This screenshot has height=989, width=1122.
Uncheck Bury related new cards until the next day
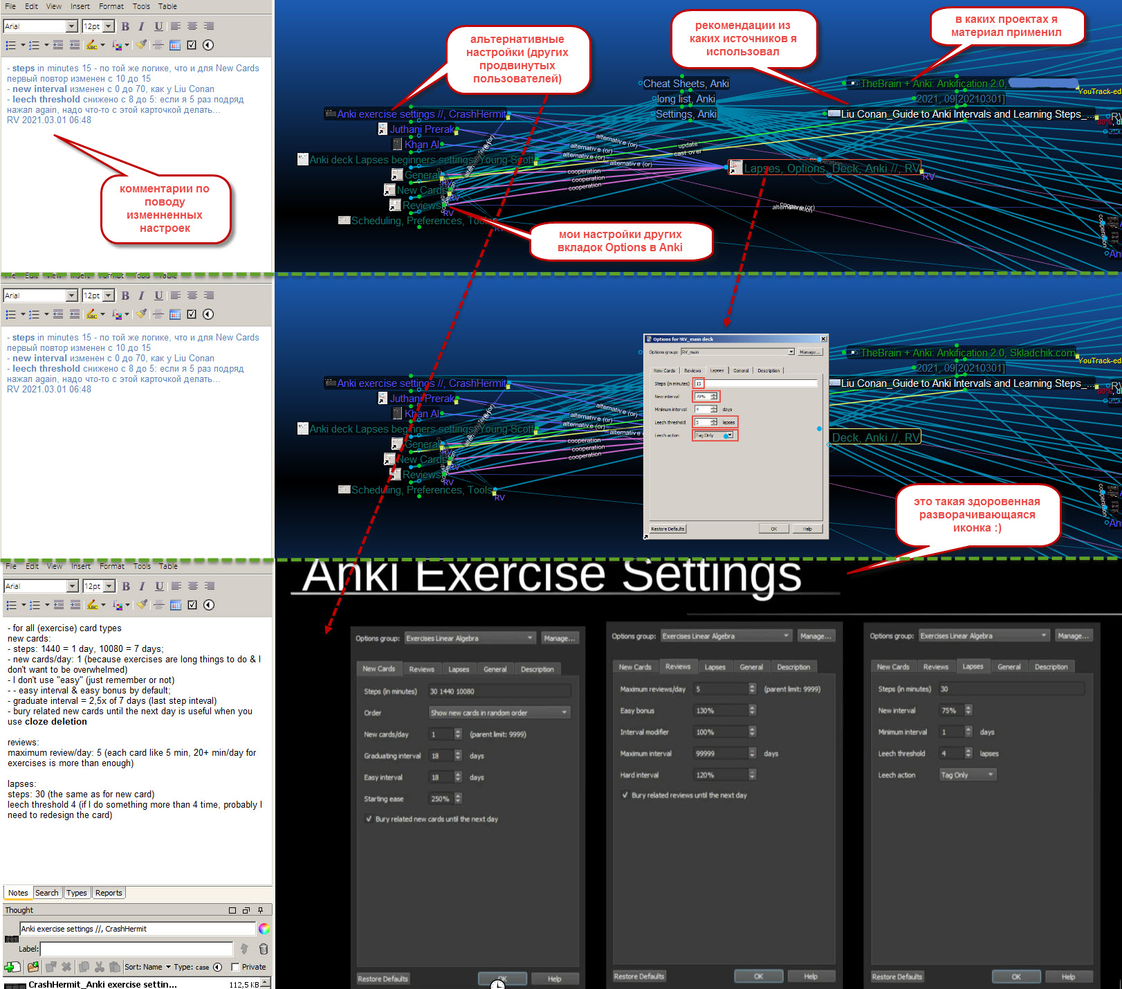pyautogui.click(x=369, y=819)
